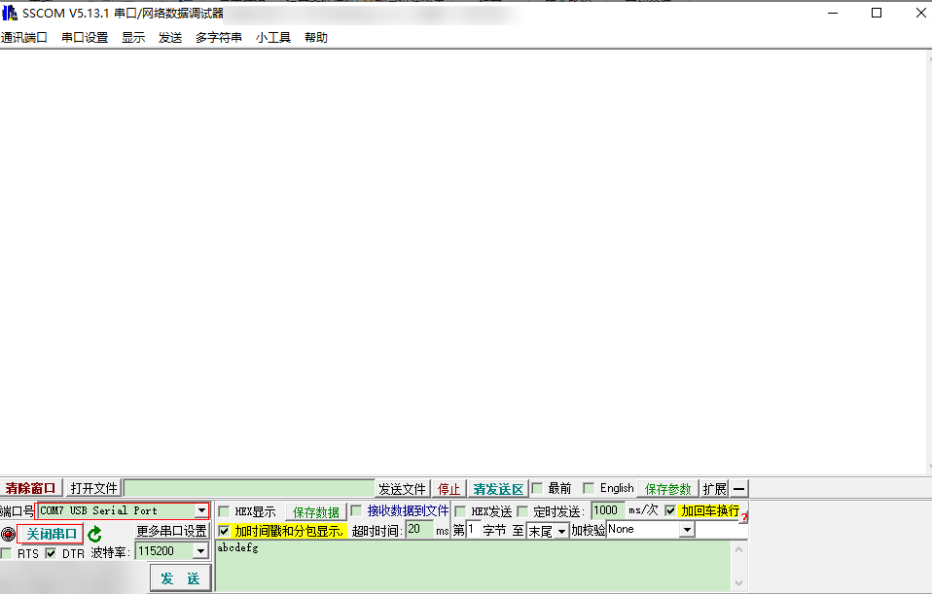Expand the baud rate 115200 dropdown
The image size is (932, 595).
tap(200, 551)
